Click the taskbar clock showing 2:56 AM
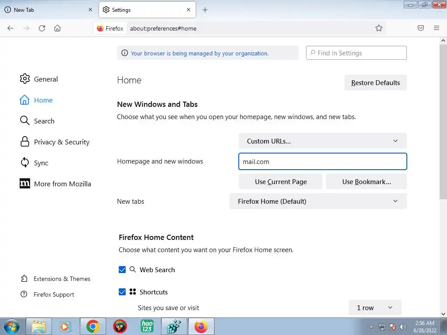Viewport: 447px width, 335px height. (x=425, y=327)
